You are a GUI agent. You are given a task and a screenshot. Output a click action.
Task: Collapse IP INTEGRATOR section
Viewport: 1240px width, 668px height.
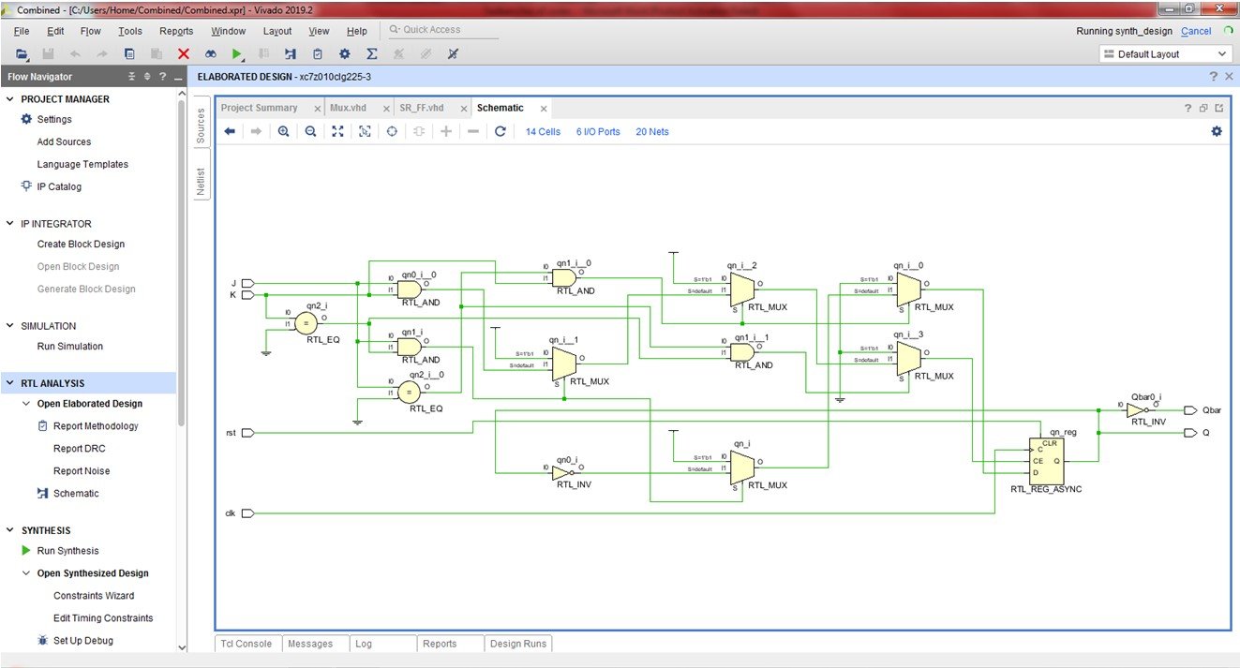pyautogui.click(x=10, y=224)
